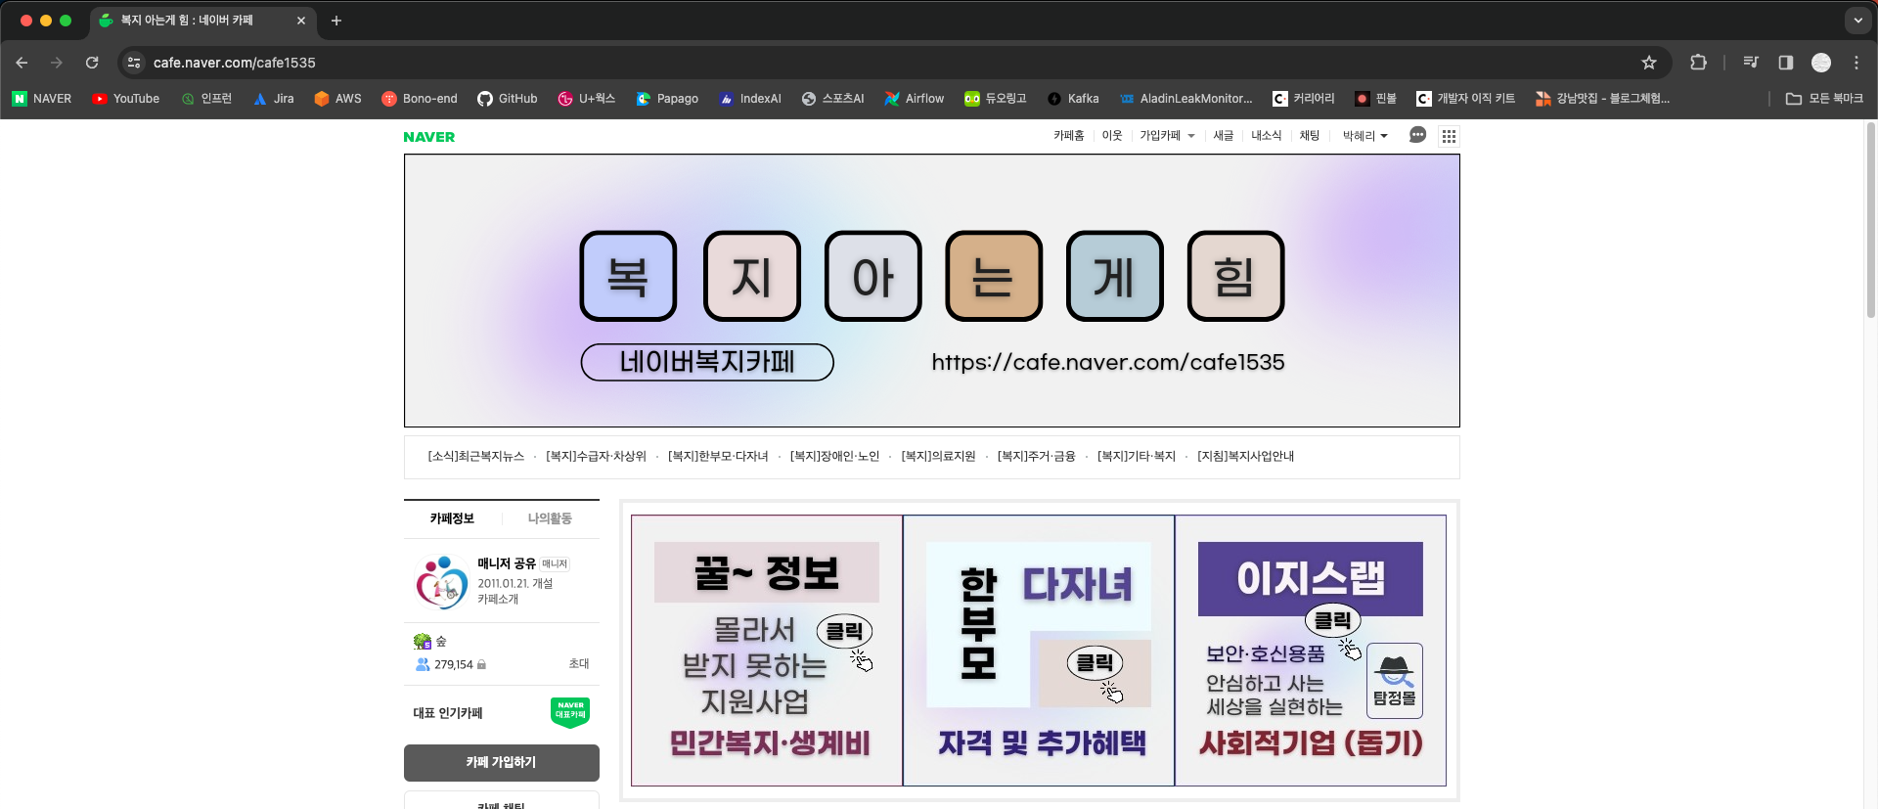The width and height of the screenshot is (1878, 809).
Task: Open the chat bubble icon
Action: coord(1417,135)
